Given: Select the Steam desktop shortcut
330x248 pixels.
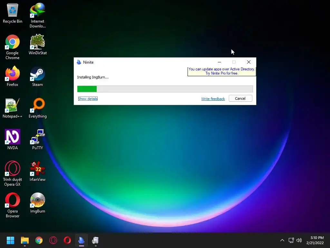Looking at the screenshot, I should [37, 76].
